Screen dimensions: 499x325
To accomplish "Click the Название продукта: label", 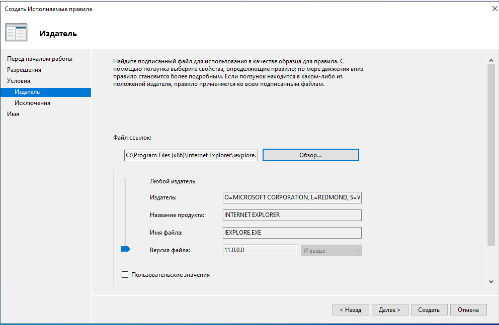I will [177, 215].
